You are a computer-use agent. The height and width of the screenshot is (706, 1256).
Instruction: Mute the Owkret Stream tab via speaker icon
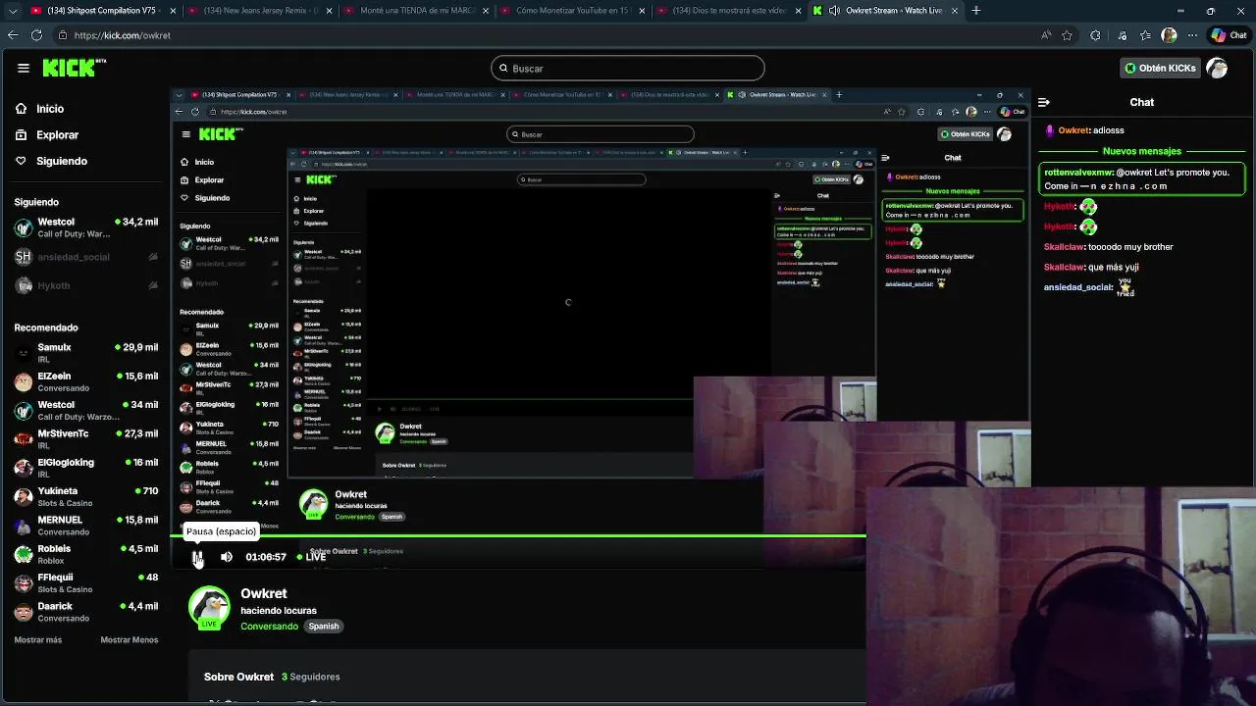(x=833, y=11)
